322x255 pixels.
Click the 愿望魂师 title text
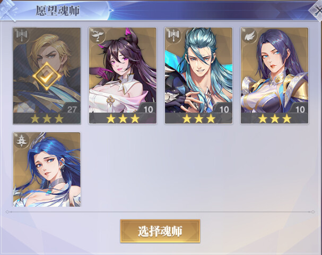(x=58, y=11)
